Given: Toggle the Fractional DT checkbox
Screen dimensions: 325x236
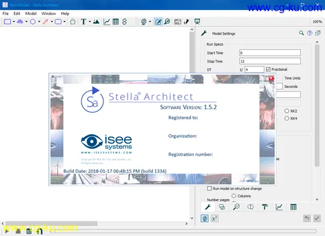Looking at the screenshot, I should point(269,69).
